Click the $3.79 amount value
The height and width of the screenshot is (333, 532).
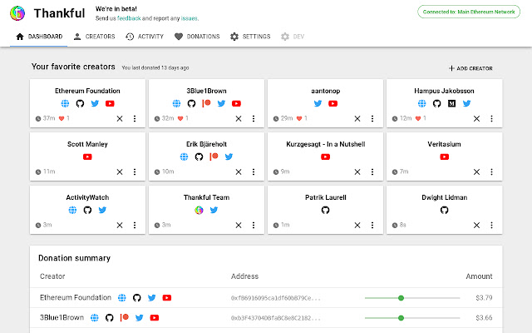click(x=484, y=298)
